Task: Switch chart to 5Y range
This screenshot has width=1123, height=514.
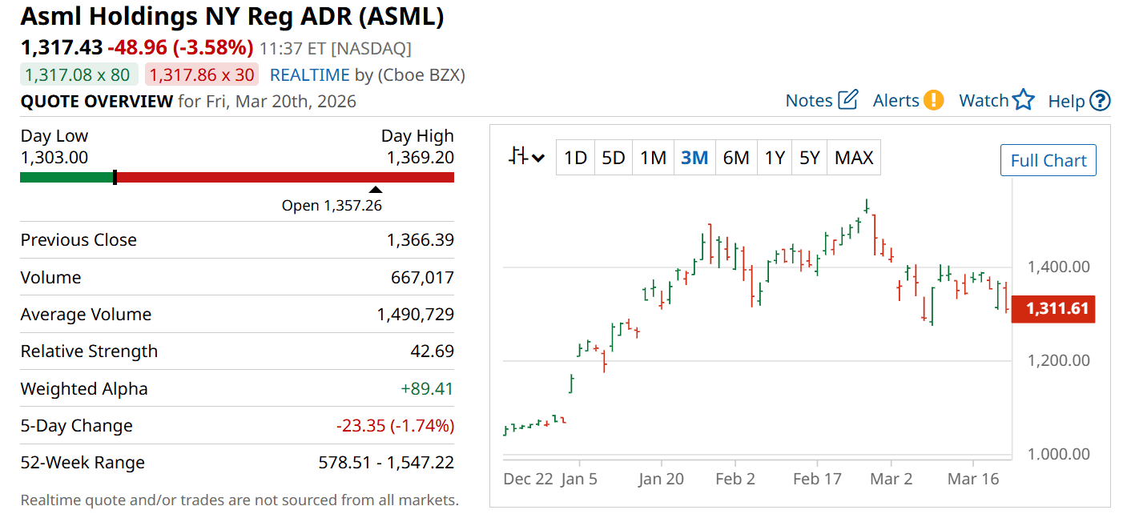Action: coord(810,159)
